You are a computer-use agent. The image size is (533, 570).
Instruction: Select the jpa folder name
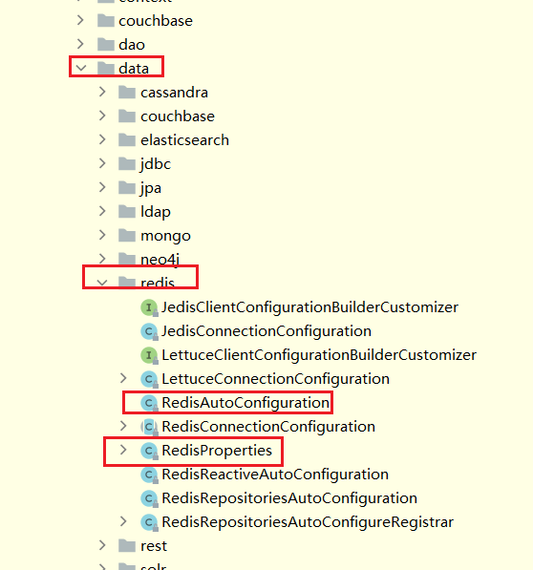point(151,188)
